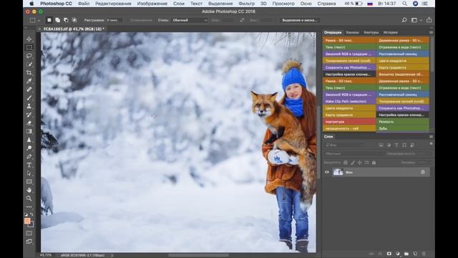
Task: Select the Crop tool
Action: click(29, 72)
